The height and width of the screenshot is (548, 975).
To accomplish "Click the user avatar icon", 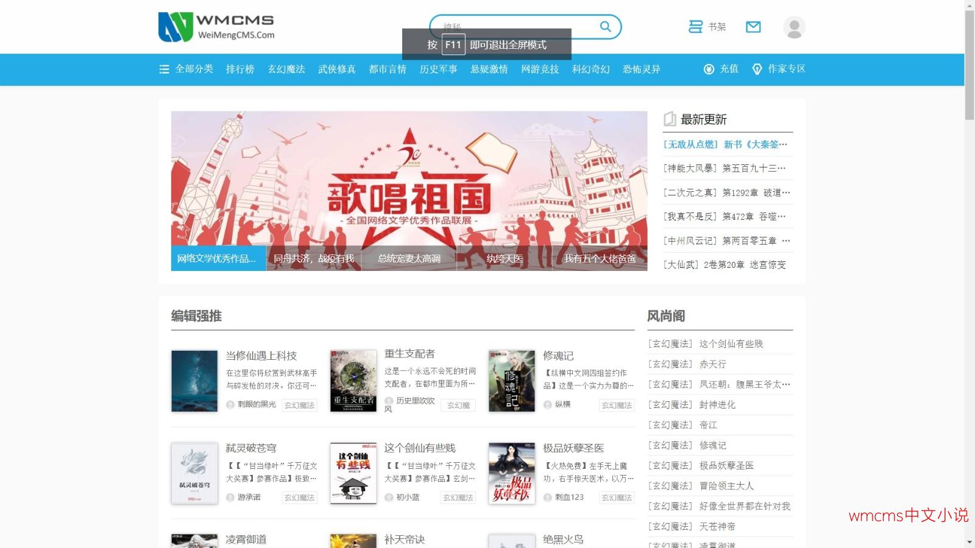I will click(794, 27).
